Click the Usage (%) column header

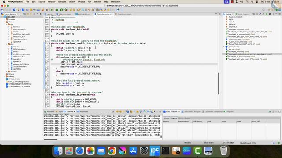click(x=258, y=122)
